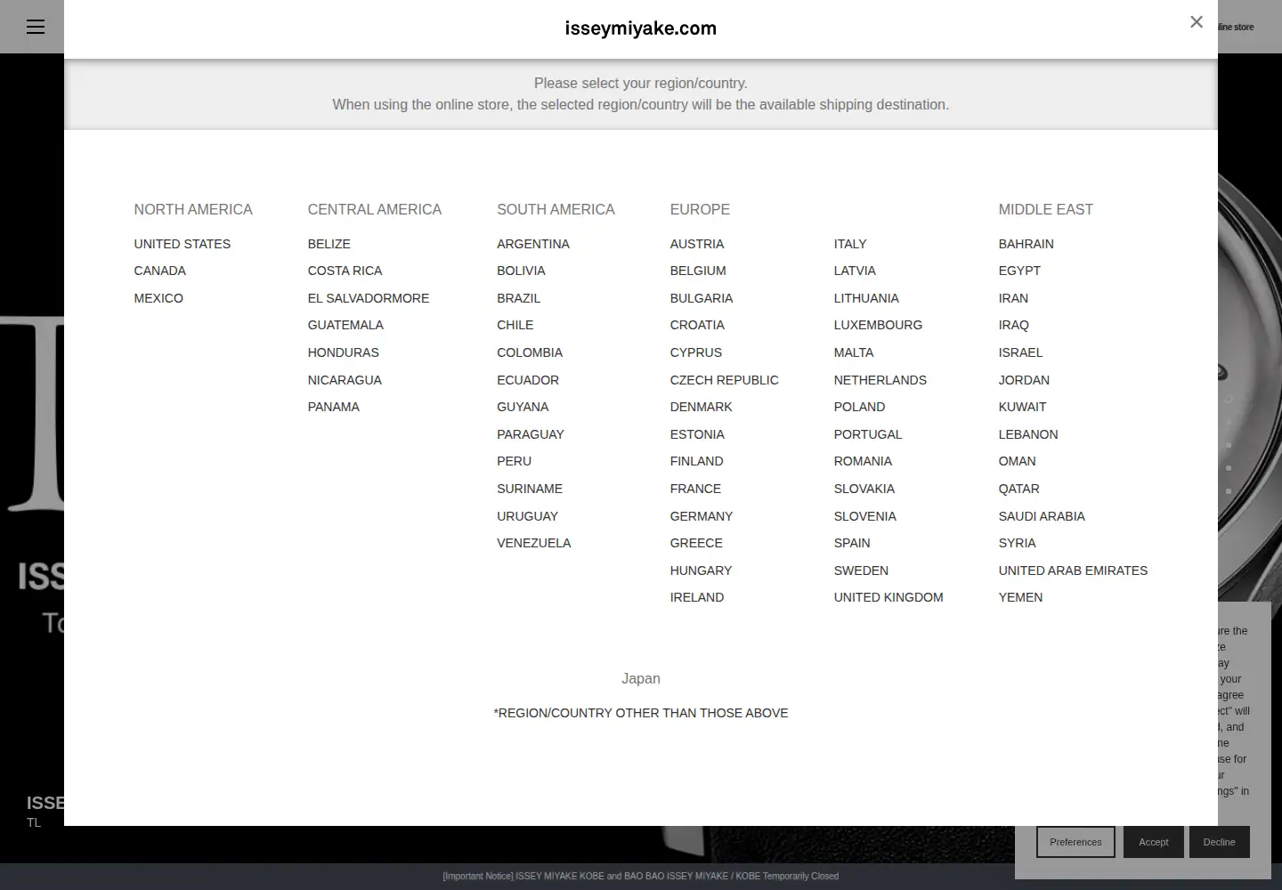
Task: Select MEXICO country link
Action: tap(158, 298)
